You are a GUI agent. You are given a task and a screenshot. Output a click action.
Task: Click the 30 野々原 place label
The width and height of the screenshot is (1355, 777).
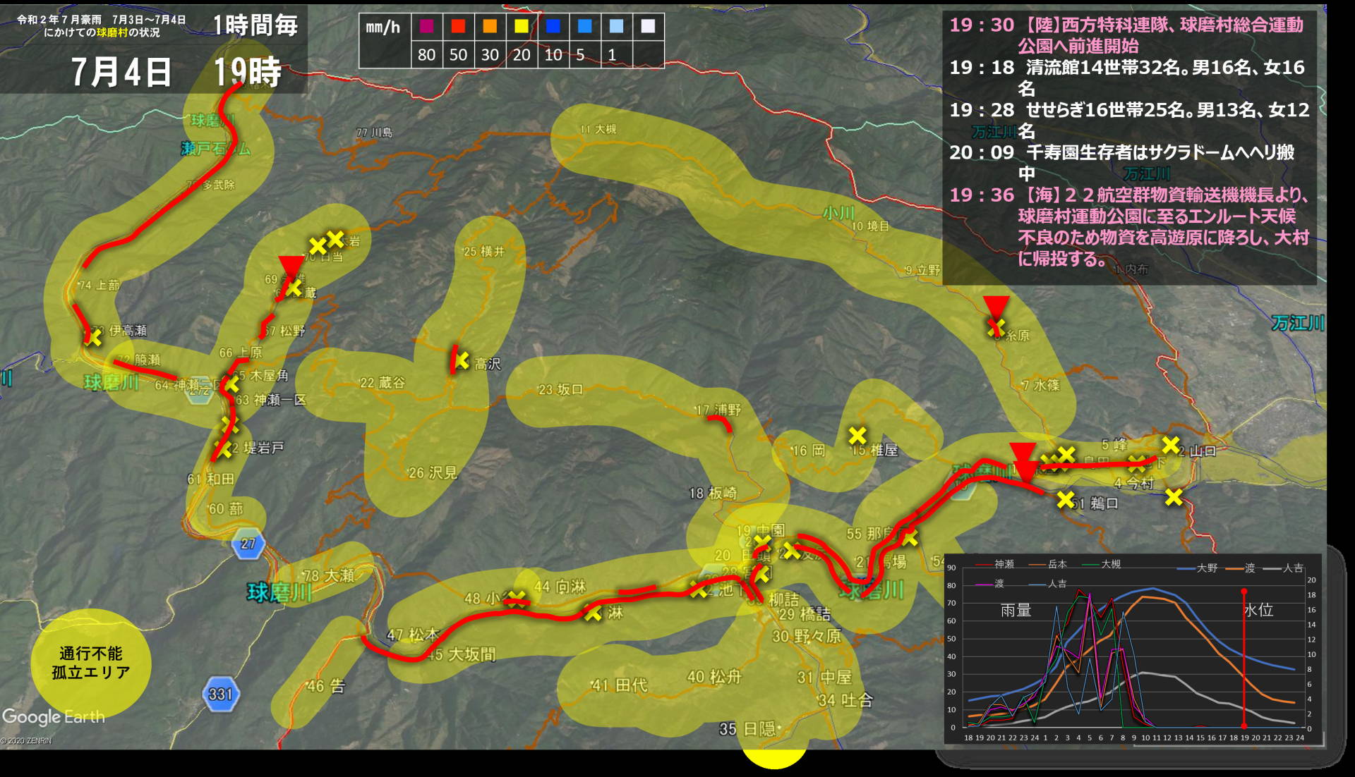(807, 636)
